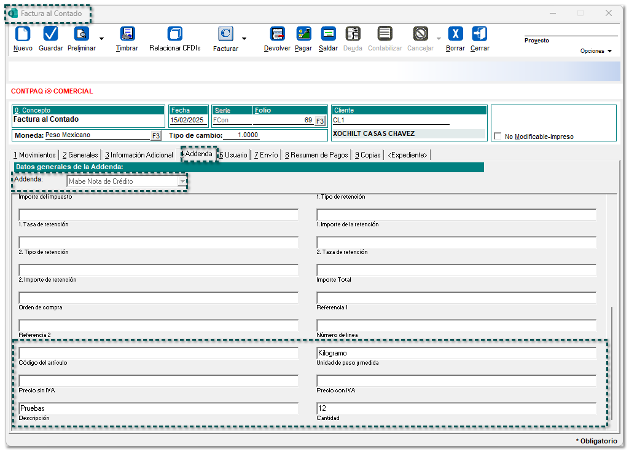Delete document with the Borrar icon
Image resolution: width=629 pixels, height=452 pixels.
455,34
